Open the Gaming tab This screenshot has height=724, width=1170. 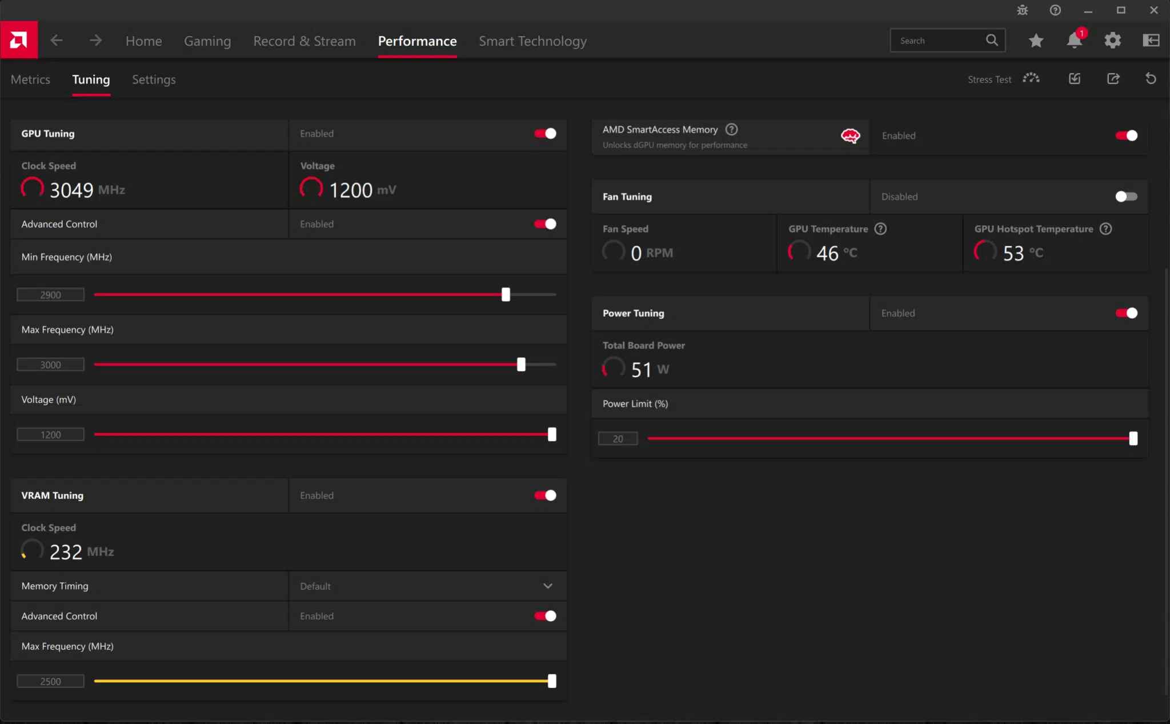coord(207,41)
